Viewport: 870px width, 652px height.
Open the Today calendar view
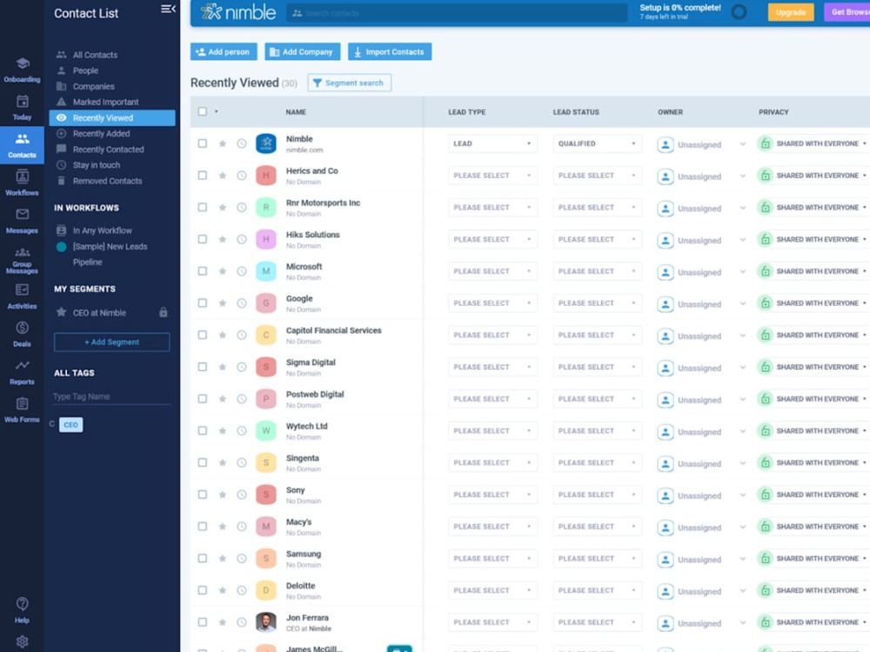(x=23, y=108)
